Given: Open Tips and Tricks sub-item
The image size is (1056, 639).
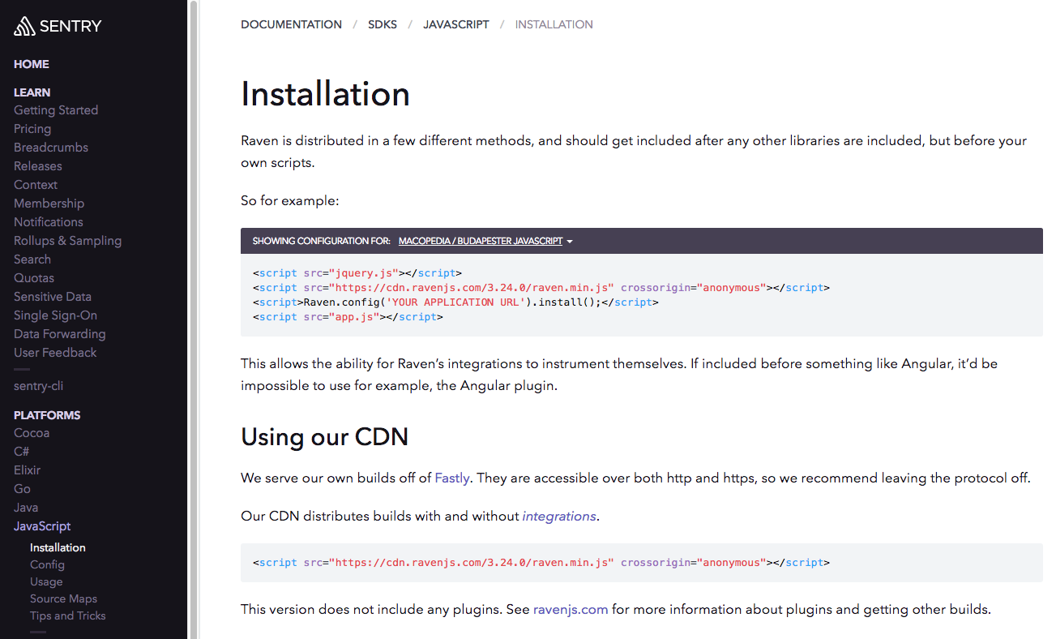Looking at the screenshot, I should (68, 616).
